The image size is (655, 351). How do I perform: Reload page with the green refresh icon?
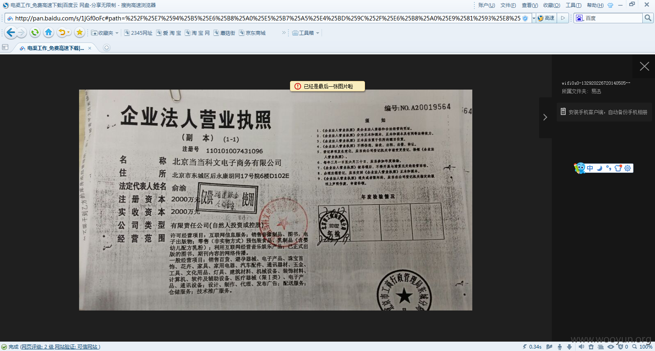pyautogui.click(x=35, y=32)
